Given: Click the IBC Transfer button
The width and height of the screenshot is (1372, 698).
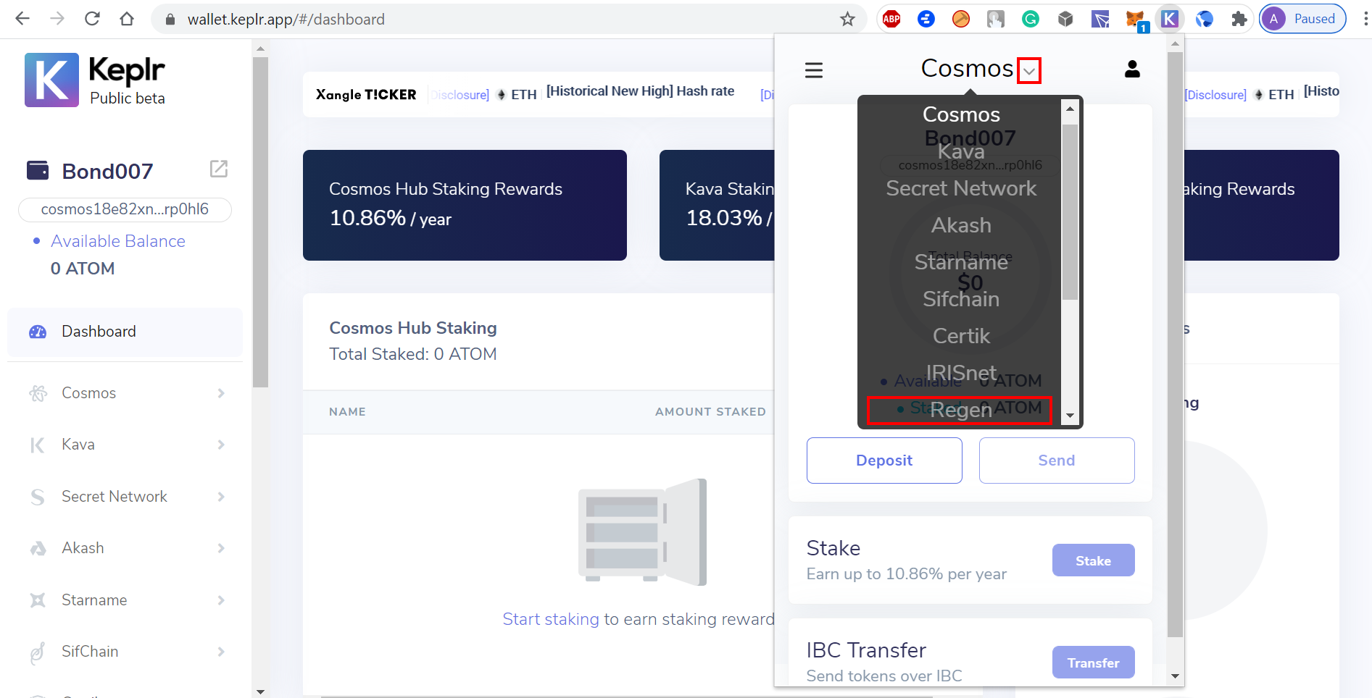Looking at the screenshot, I should pyautogui.click(x=1093, y=663).
